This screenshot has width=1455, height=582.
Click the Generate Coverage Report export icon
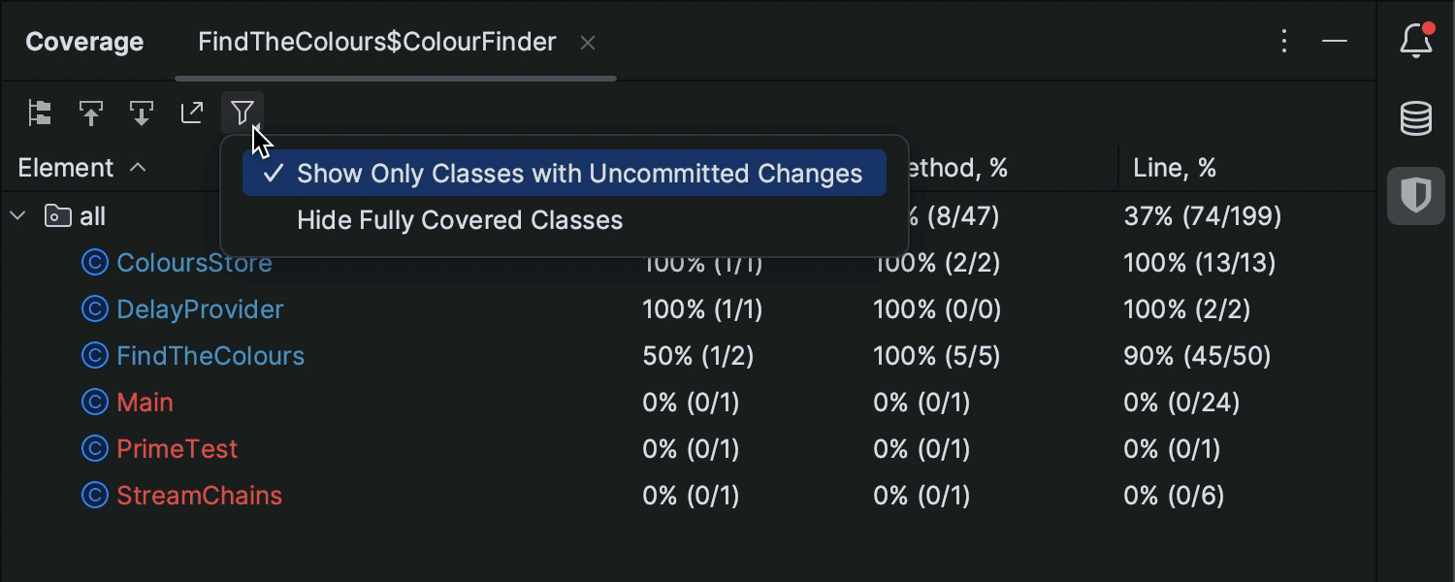192,113
